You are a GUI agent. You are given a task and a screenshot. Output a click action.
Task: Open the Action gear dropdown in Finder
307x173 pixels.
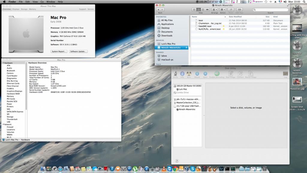pyautogui.click(x=223, y=10)
